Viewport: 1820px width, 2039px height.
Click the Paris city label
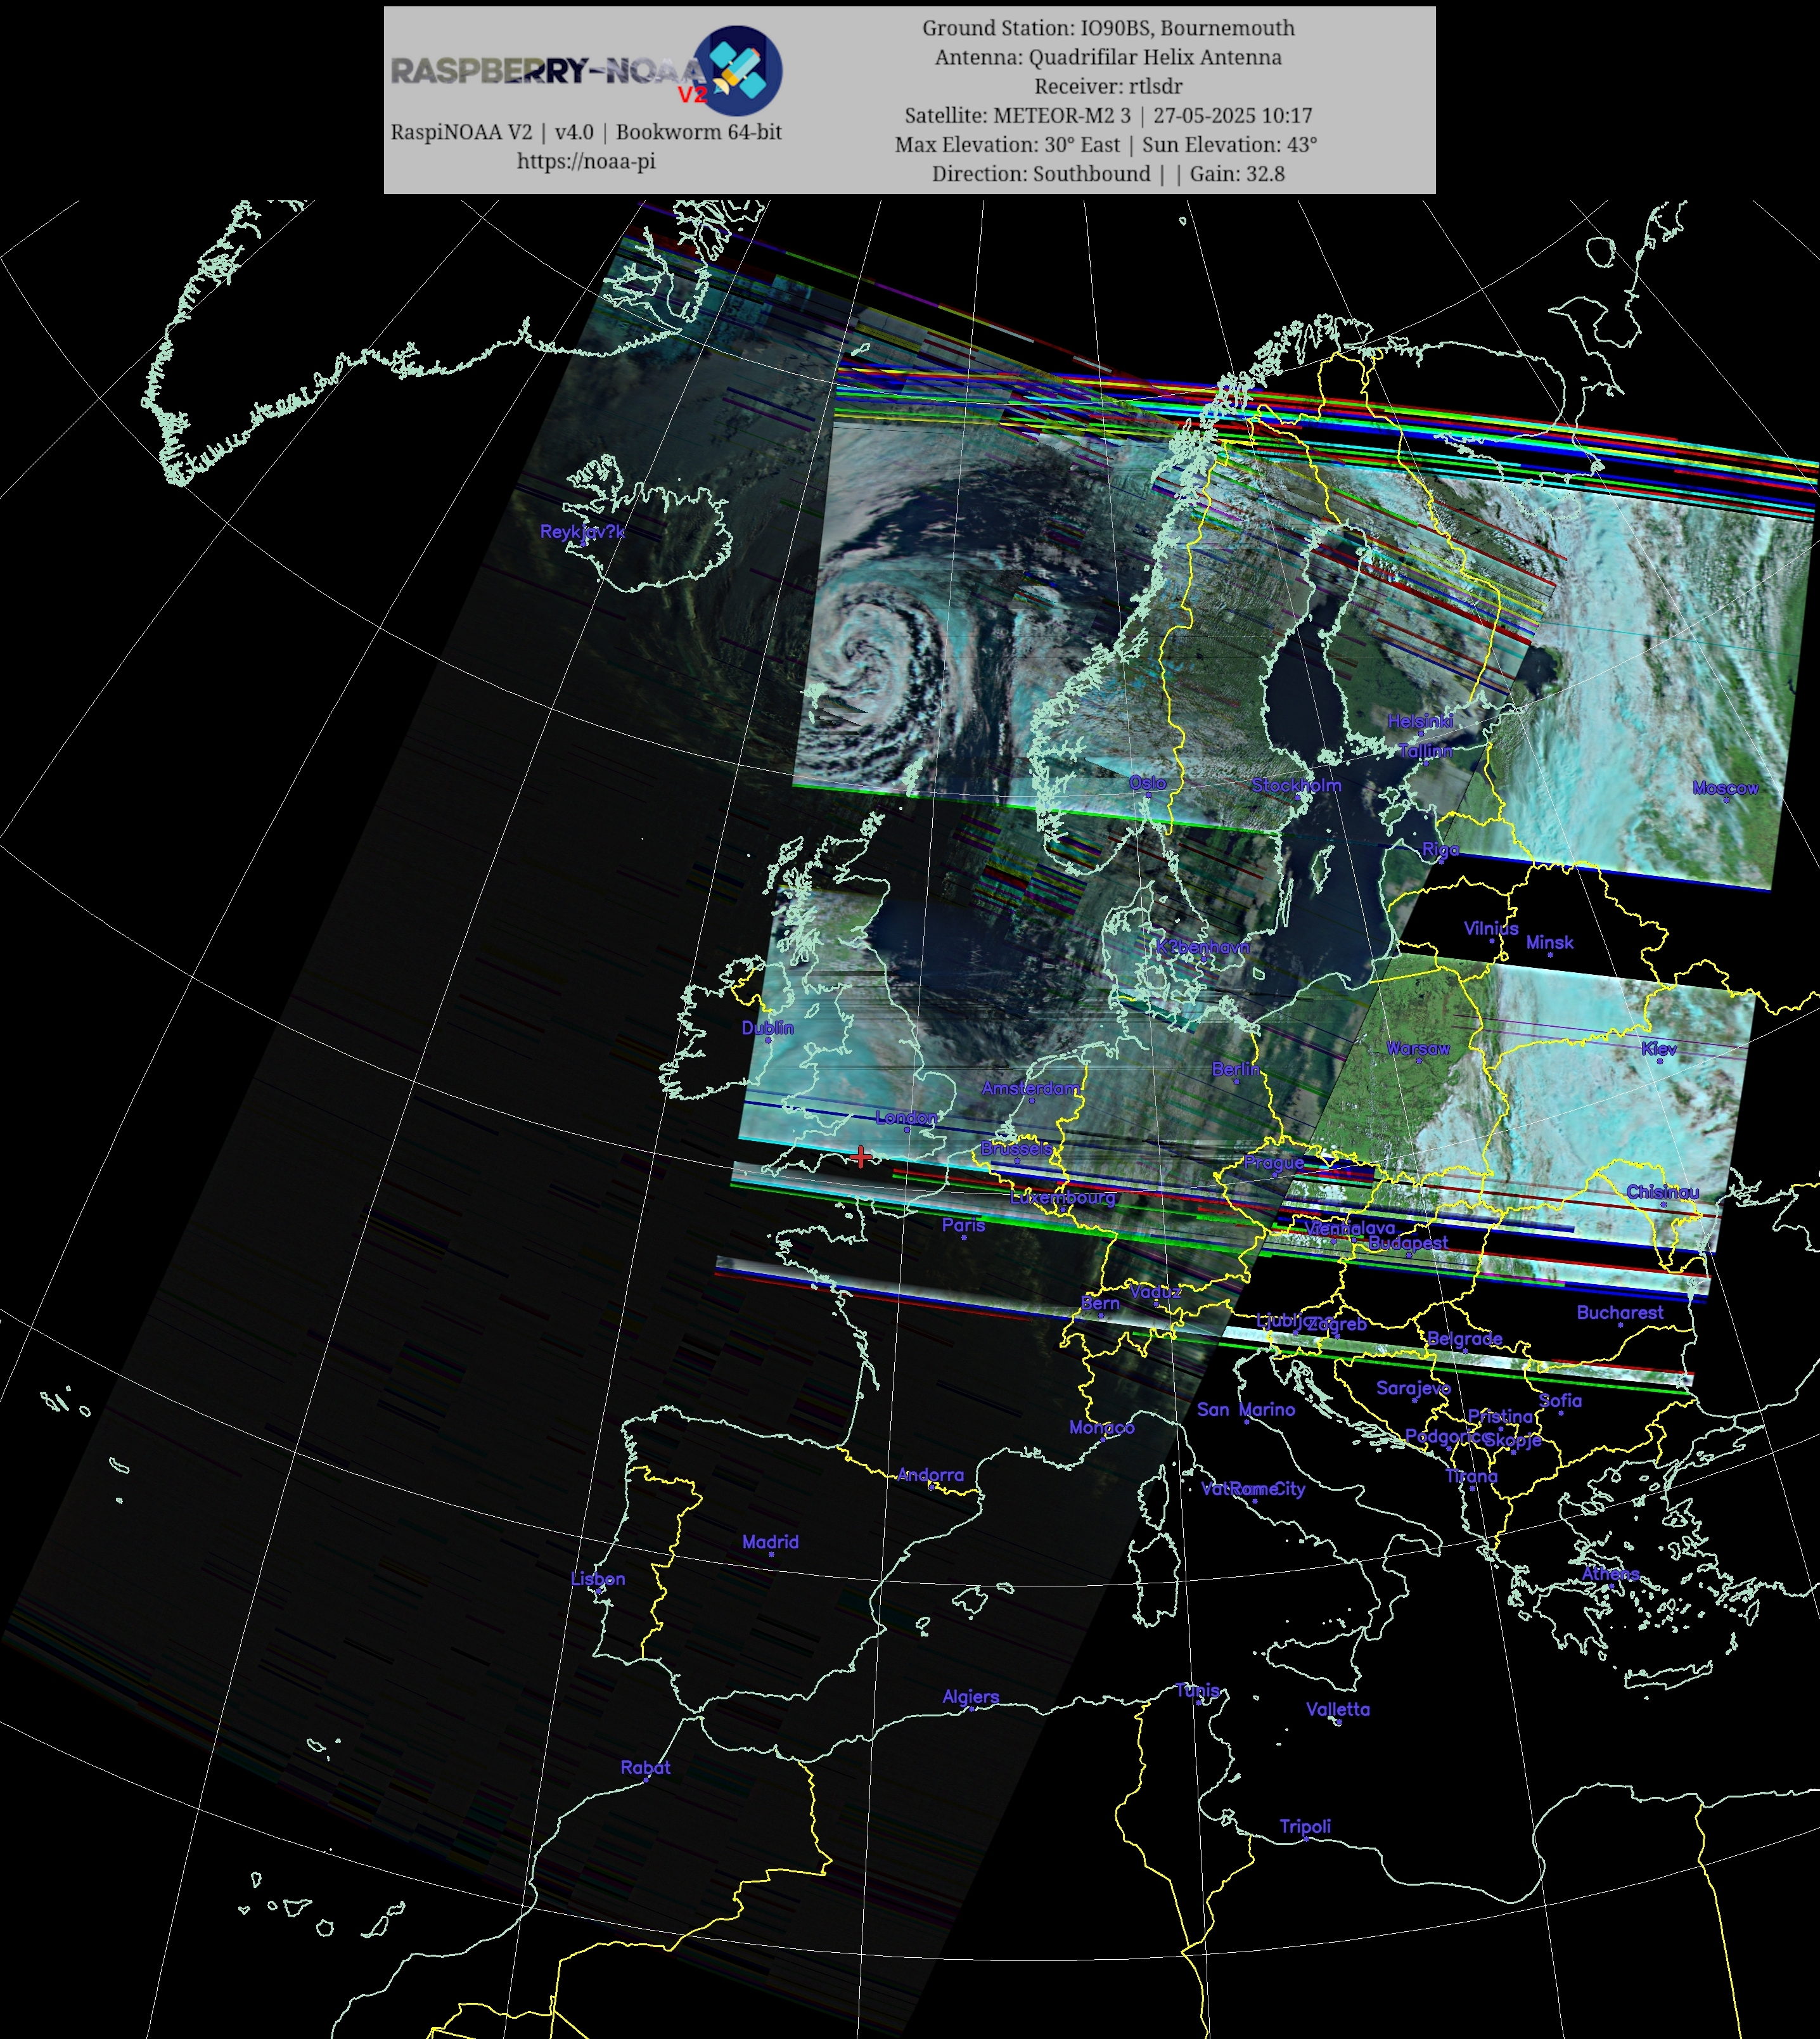(963, 1225)
